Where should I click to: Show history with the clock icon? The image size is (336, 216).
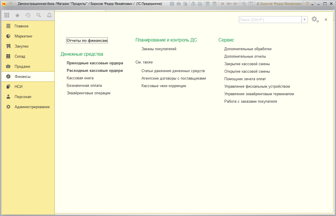pyautogui.click(x=28, y=15)
